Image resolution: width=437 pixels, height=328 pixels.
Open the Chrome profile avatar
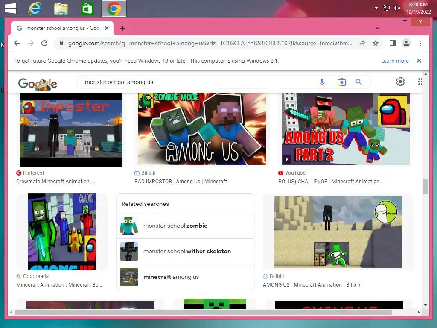point(406,43)
